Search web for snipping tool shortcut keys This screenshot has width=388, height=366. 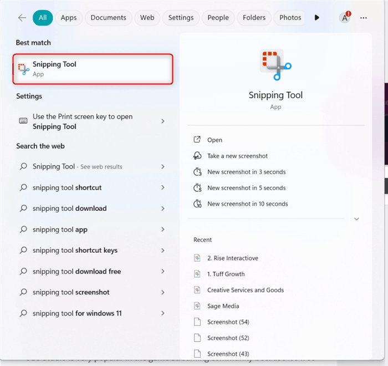pos(93,250)
